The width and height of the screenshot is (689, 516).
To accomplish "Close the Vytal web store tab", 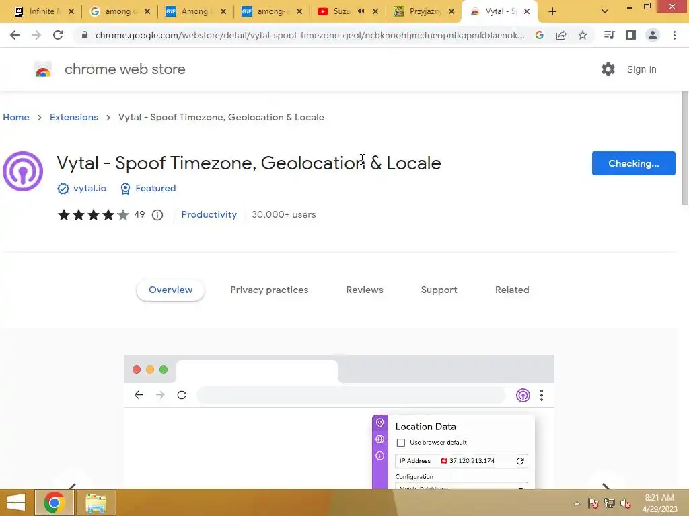I will click(527, 11).
